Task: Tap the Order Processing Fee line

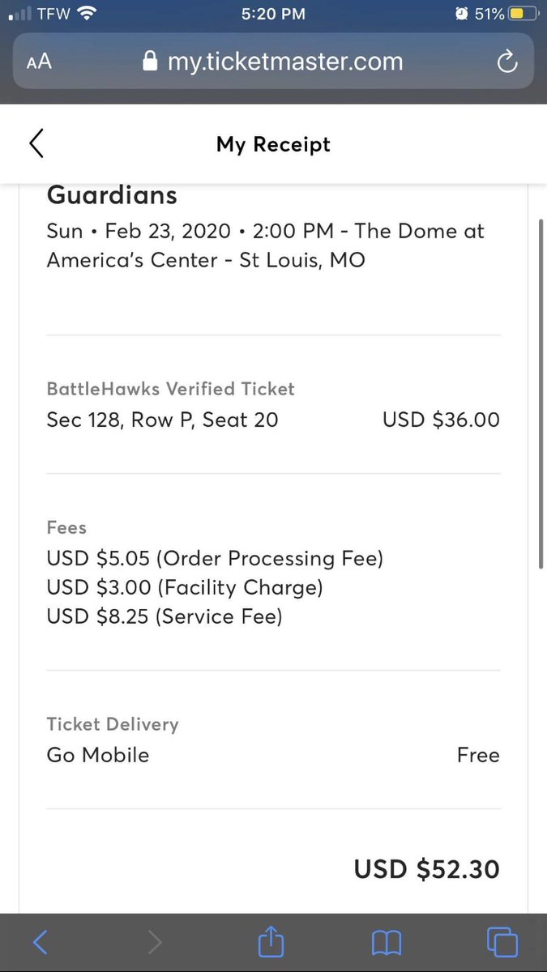Action: pyautogui.click(x=215, y=558)
